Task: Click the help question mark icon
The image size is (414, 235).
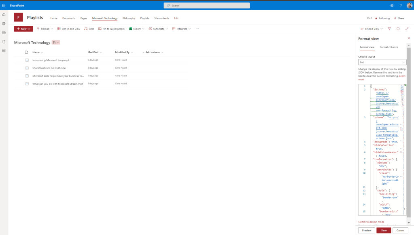Action: pos(401,5)
